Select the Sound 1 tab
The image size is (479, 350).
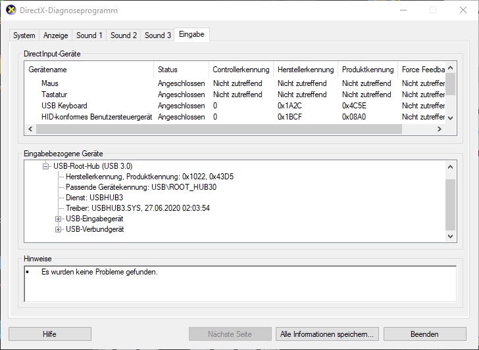[89, 35]
